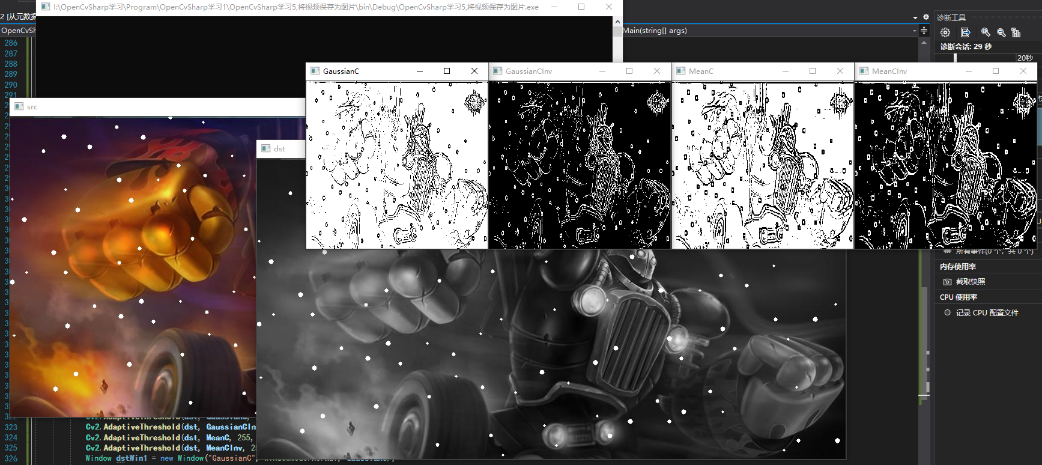The height and width of the screenshot is (465, 1042).
Task: Click the MeanCInv thresholded image
Action: [x=946, y=165]
